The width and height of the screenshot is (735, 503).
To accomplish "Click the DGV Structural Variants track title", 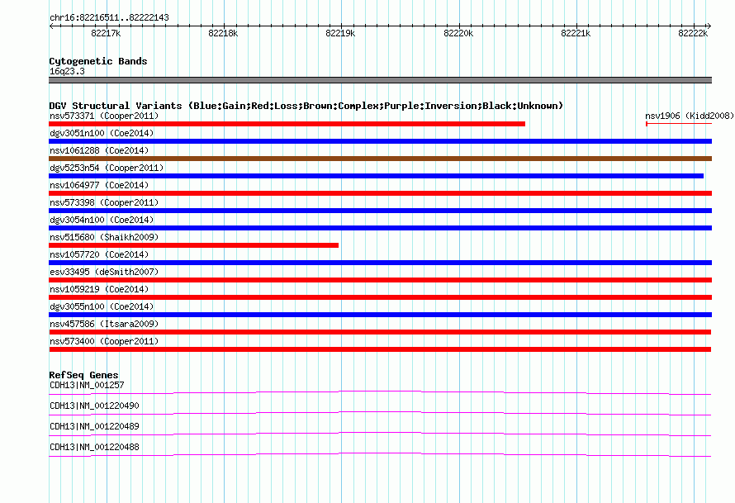I will [306, 106].
